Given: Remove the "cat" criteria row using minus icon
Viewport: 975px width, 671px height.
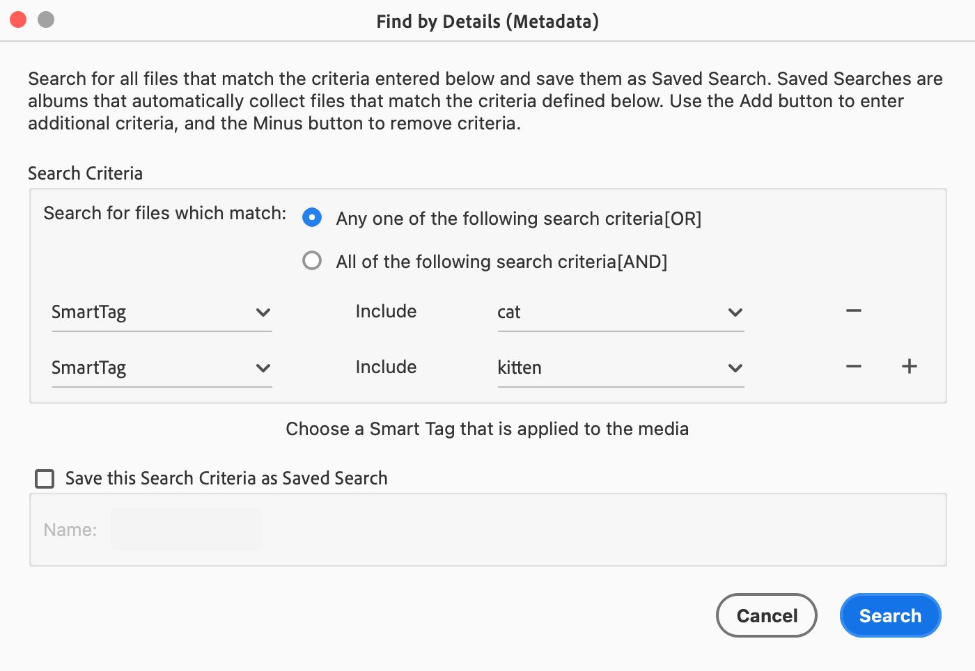Looking at the screenshot, I should click(x=853, y=311).
